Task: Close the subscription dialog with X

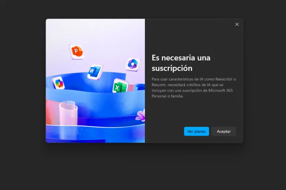Action: [237, 24]
